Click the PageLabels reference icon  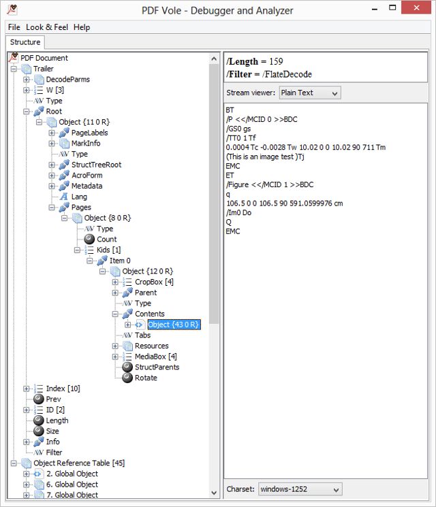click(x=64, y=133)
